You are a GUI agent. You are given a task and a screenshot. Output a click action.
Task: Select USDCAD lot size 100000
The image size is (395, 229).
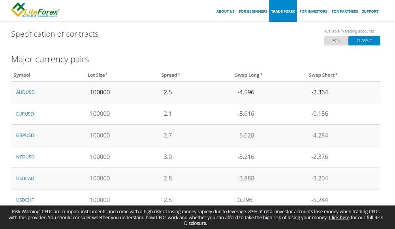point(100,178)
